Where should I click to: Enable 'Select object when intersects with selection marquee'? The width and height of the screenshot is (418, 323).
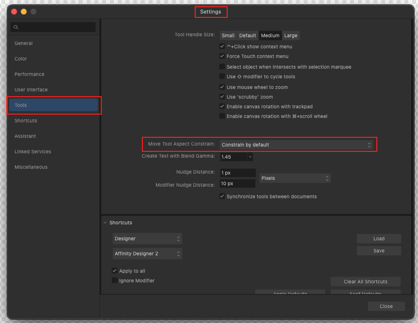click(x=222, y=67)
